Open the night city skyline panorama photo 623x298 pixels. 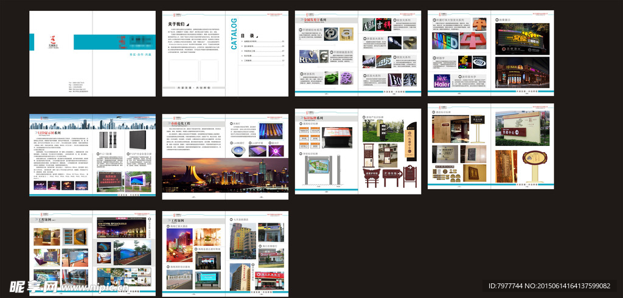point(224,175)
